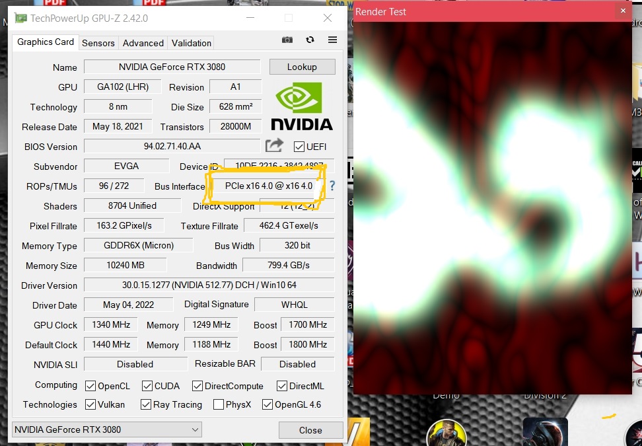Click the Die Size 628 mm² value

click(235, 106)
